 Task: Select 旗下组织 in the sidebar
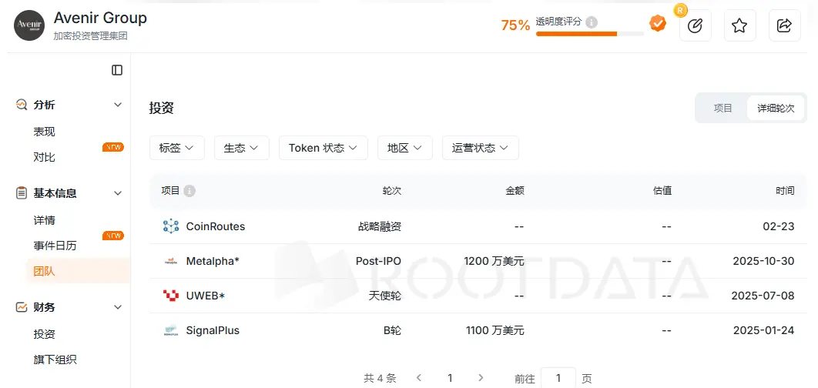[x=55, y=360]
